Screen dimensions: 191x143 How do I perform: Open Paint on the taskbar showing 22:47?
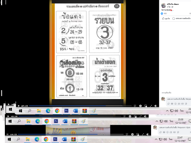click(82, 139)
